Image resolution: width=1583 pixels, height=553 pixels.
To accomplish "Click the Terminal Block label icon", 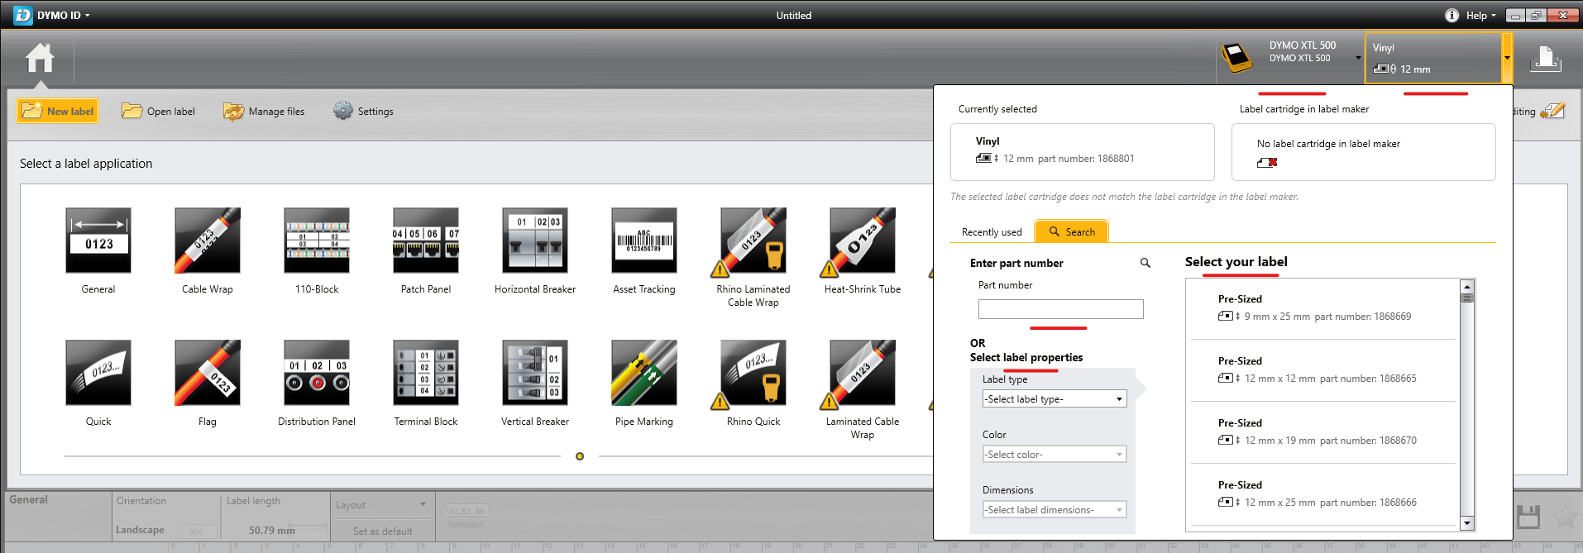I will [x=425, y=373].
